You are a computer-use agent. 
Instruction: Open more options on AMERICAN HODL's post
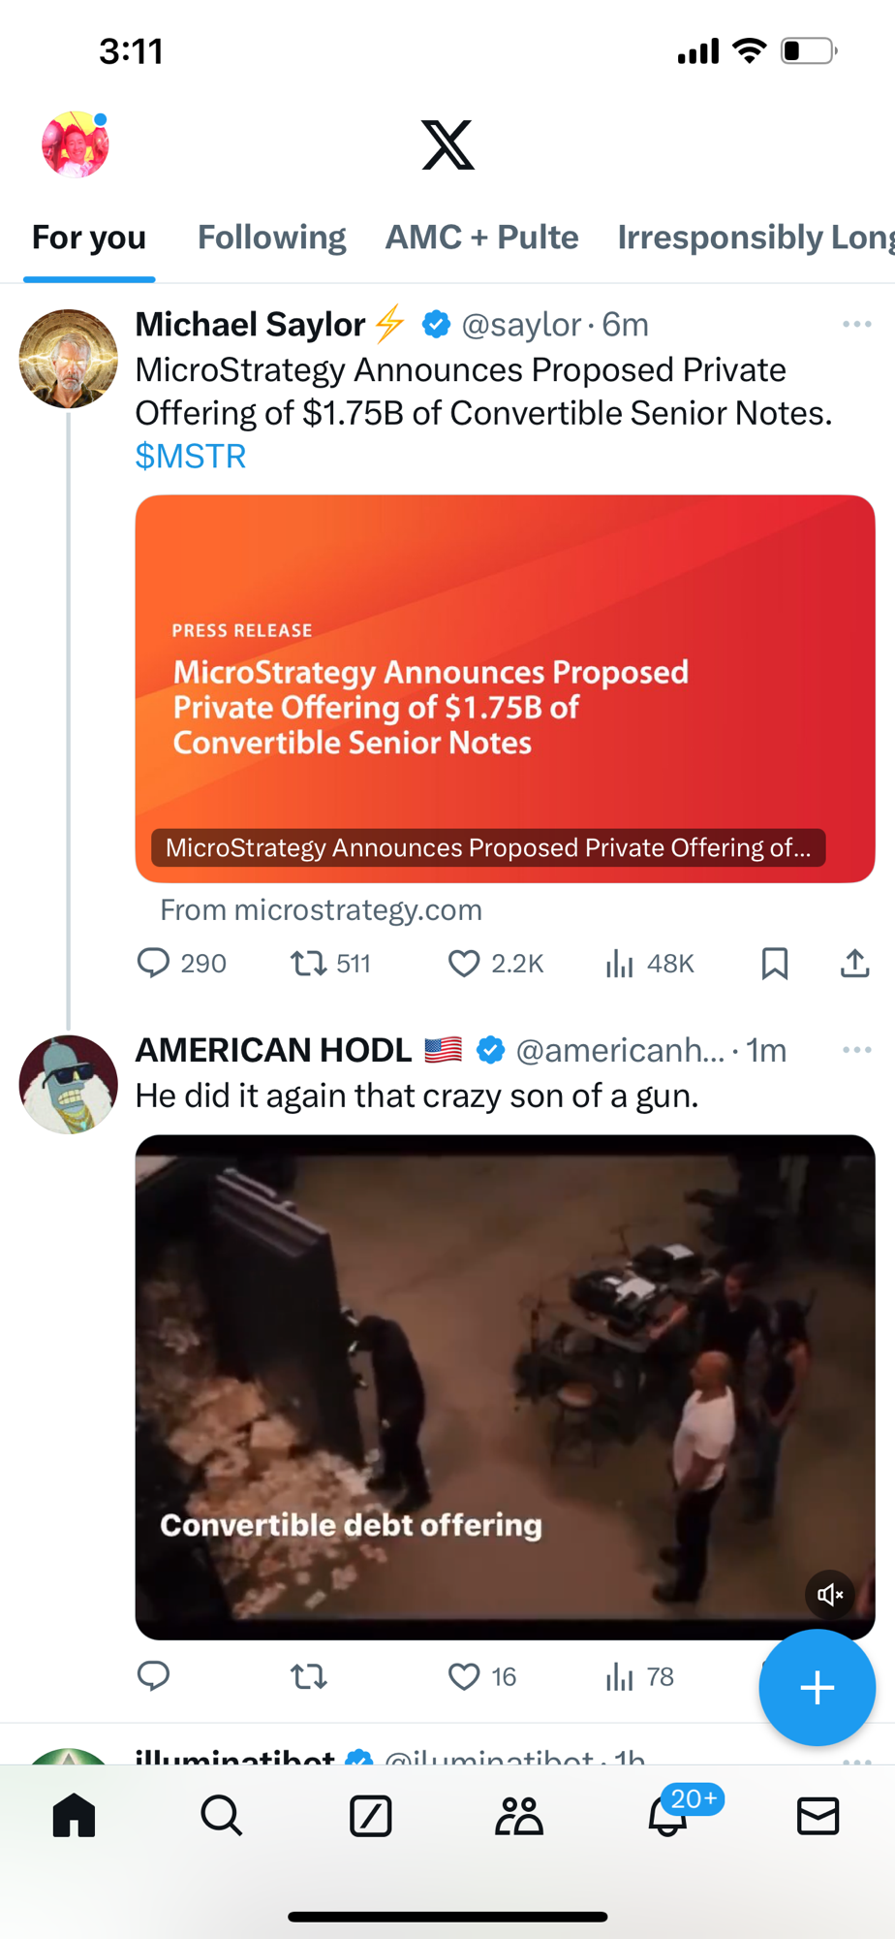(x=857, y=1050)
